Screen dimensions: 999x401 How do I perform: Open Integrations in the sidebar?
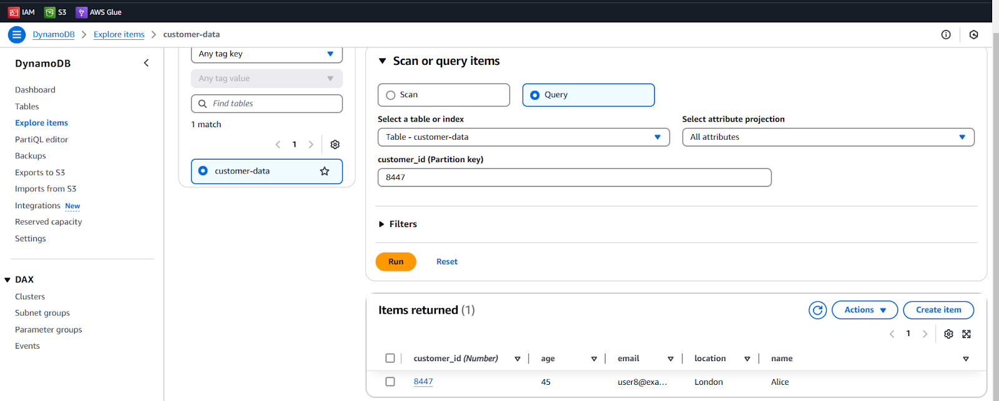pos(37,206)
